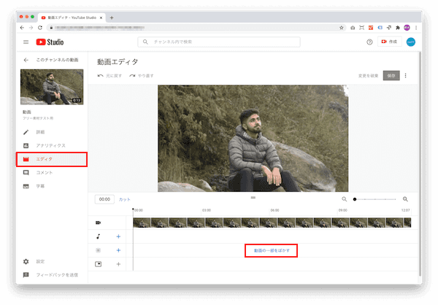
Task: Click the blue Cut link
Action: click(x=125, y=199)
